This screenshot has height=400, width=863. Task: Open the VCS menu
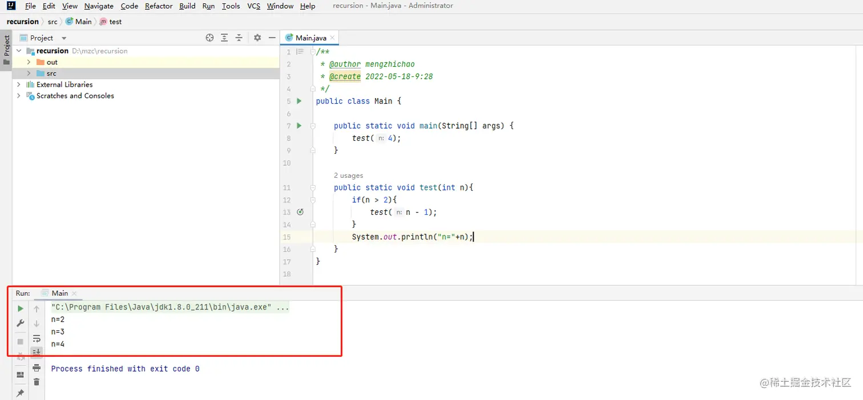coord(253,6)
